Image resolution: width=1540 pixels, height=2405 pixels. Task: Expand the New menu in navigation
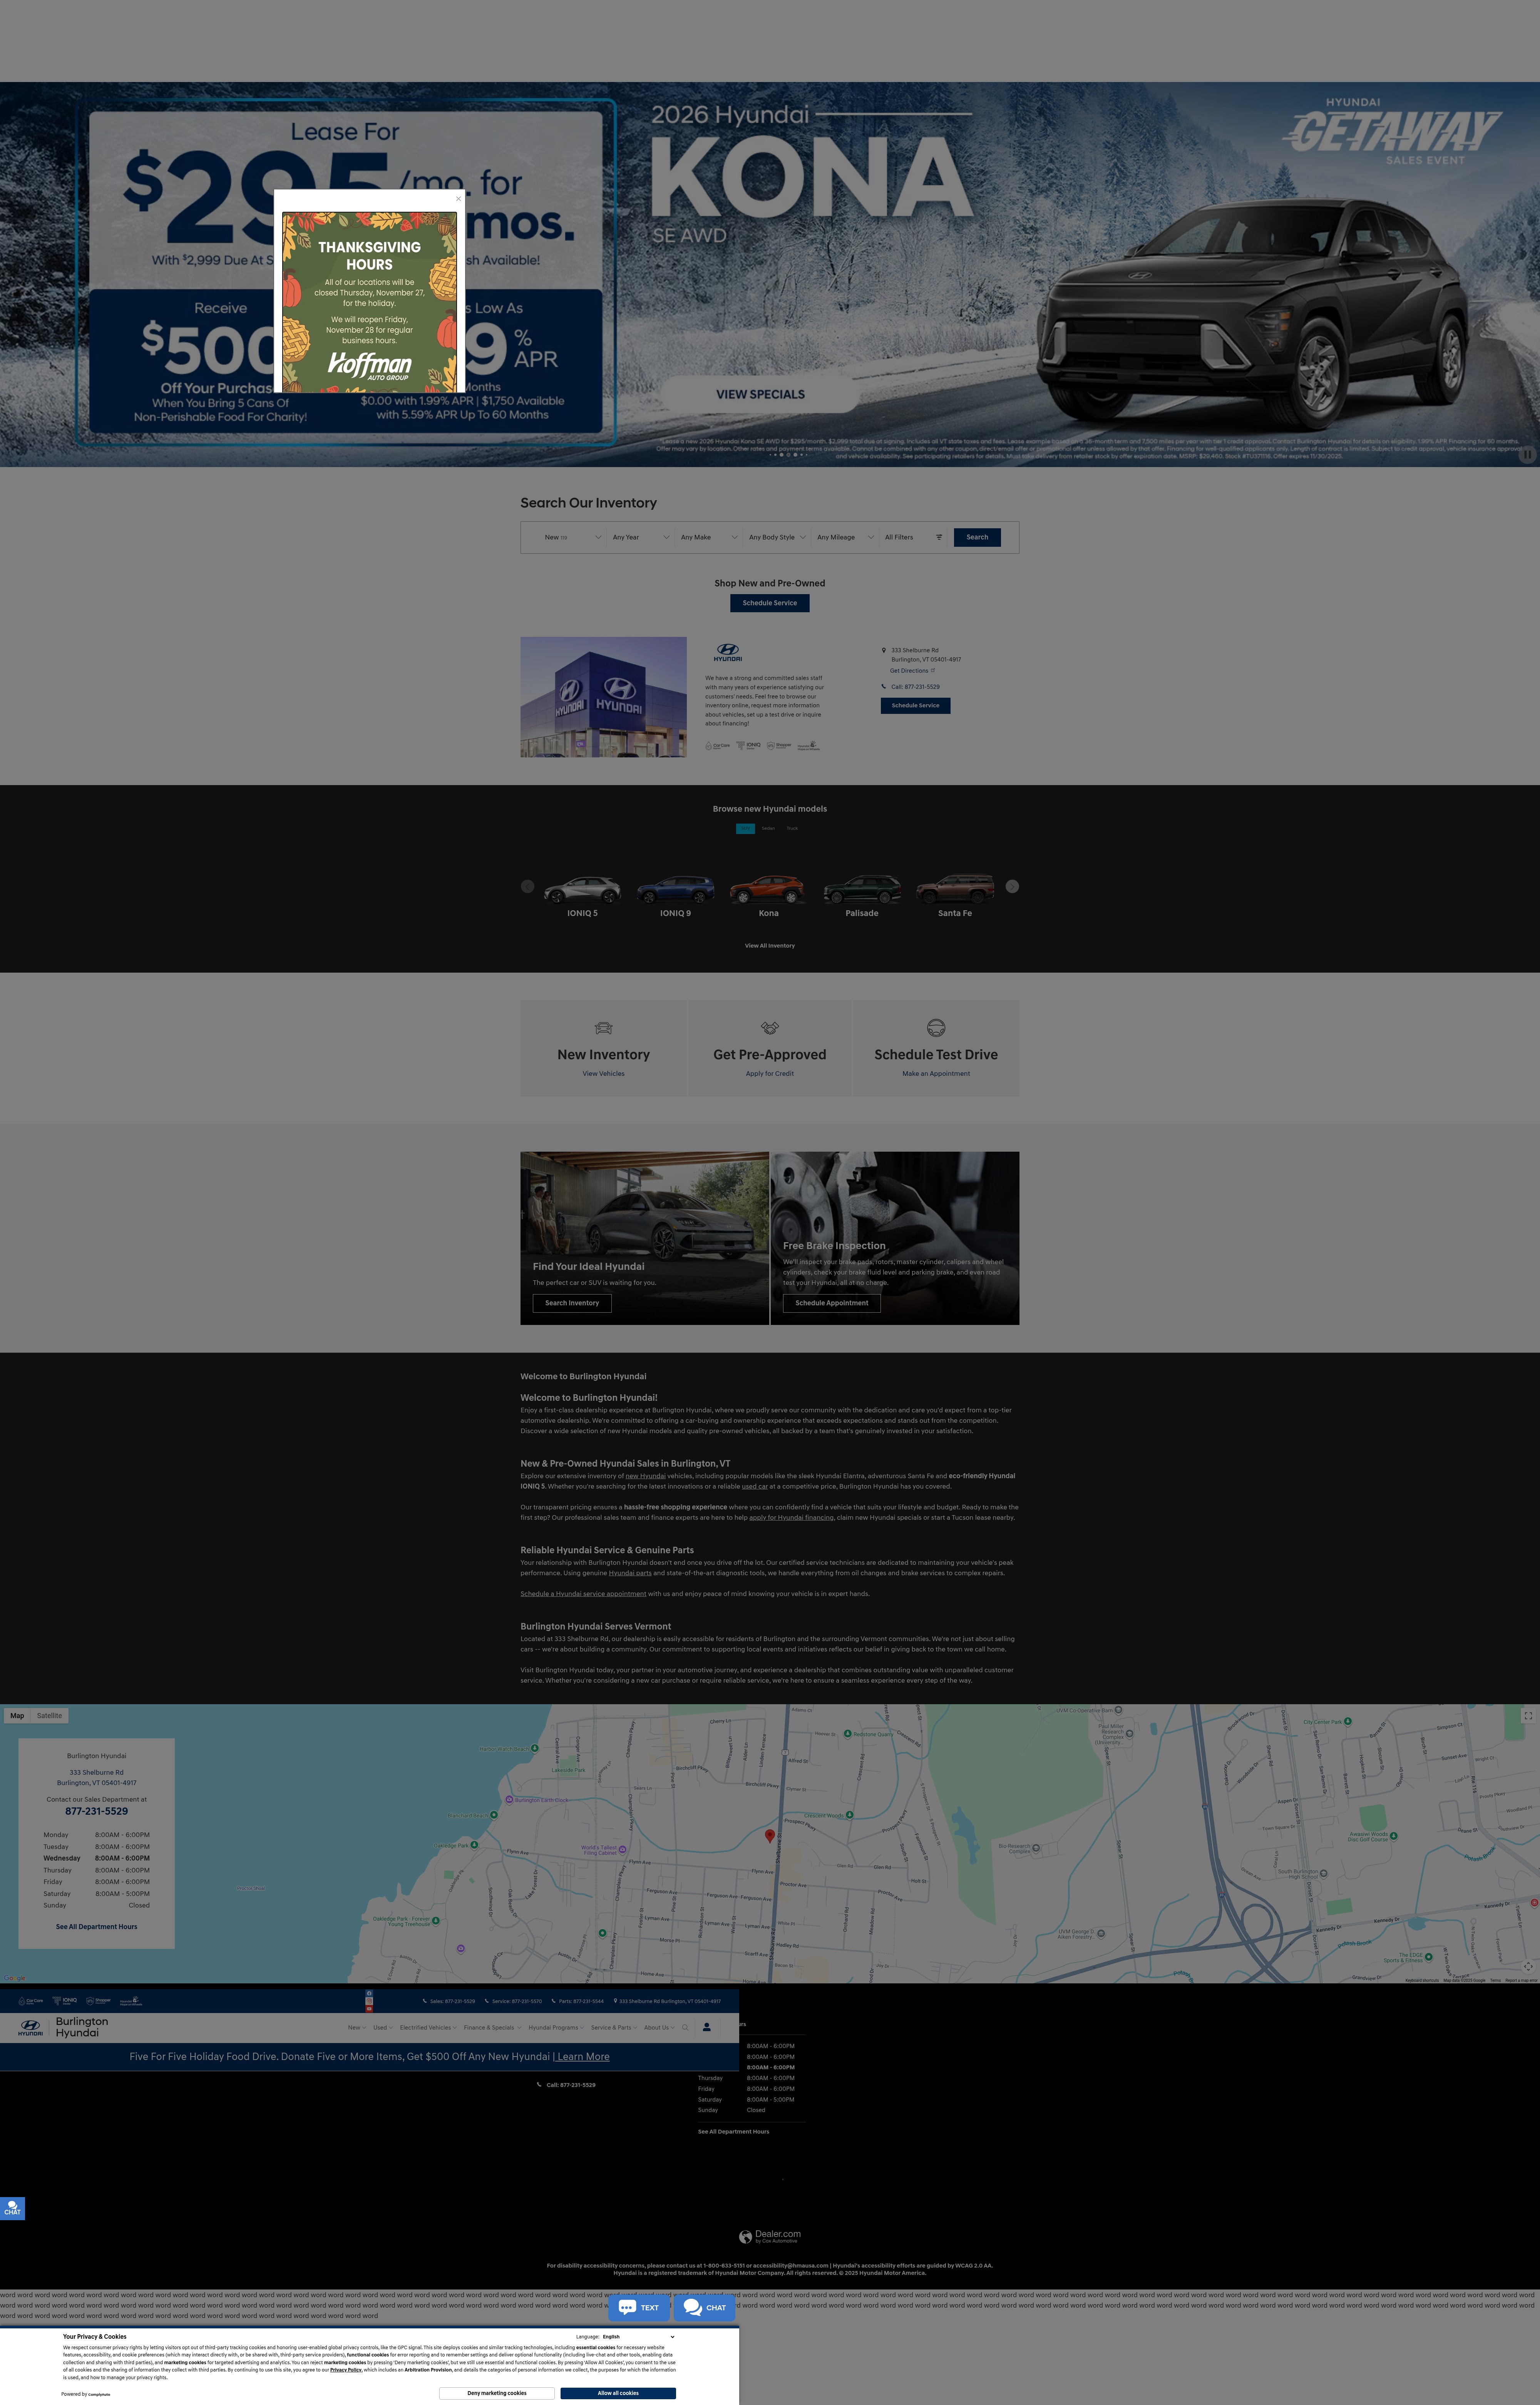click(x=356, y=2028)
